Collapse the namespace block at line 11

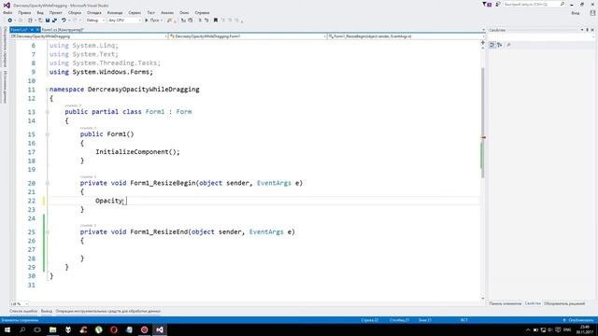48,90
